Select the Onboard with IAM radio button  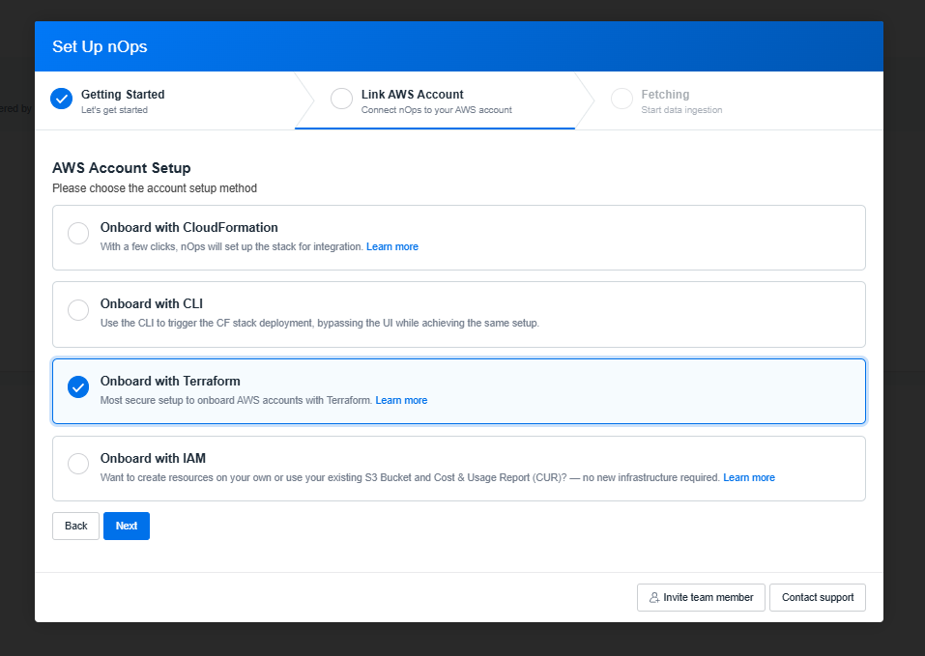pyautogui.click(x=78, y=464)
